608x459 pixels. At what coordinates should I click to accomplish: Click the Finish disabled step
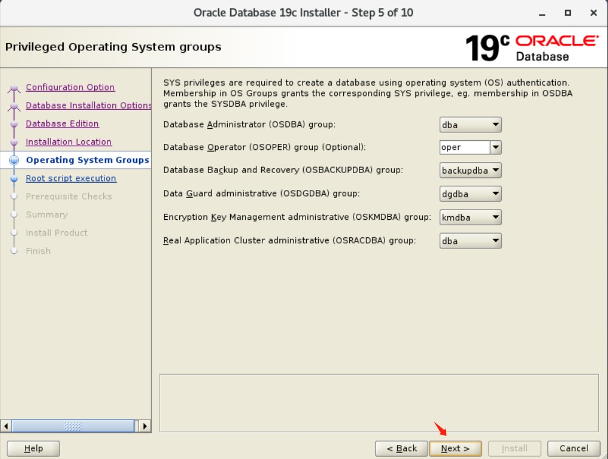(x=38, y=251)
